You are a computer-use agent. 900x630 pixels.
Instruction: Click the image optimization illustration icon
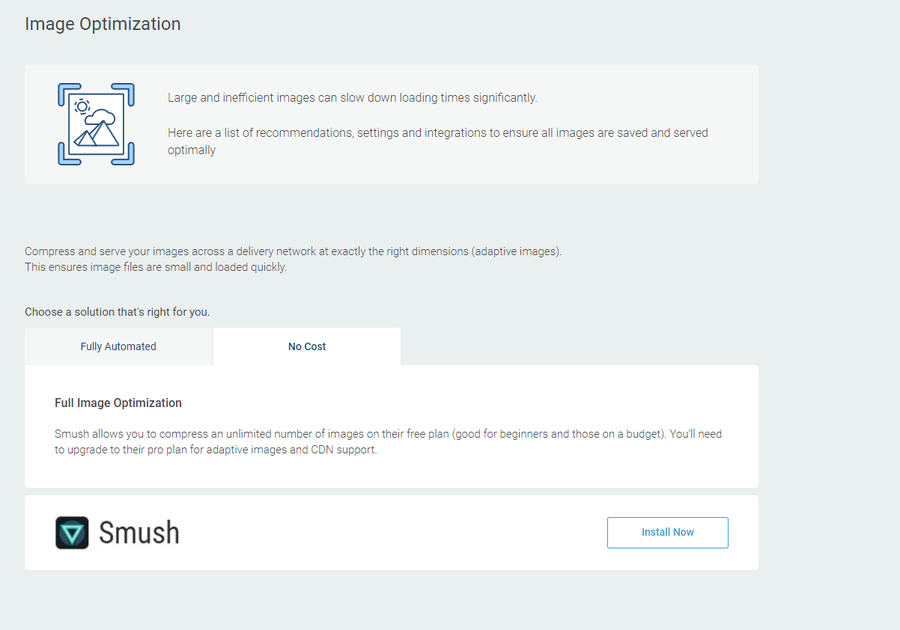coord(96,124)
